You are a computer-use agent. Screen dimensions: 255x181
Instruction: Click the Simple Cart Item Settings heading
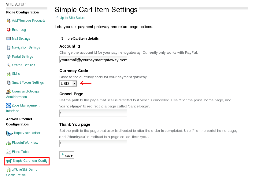tap(96, 9)
